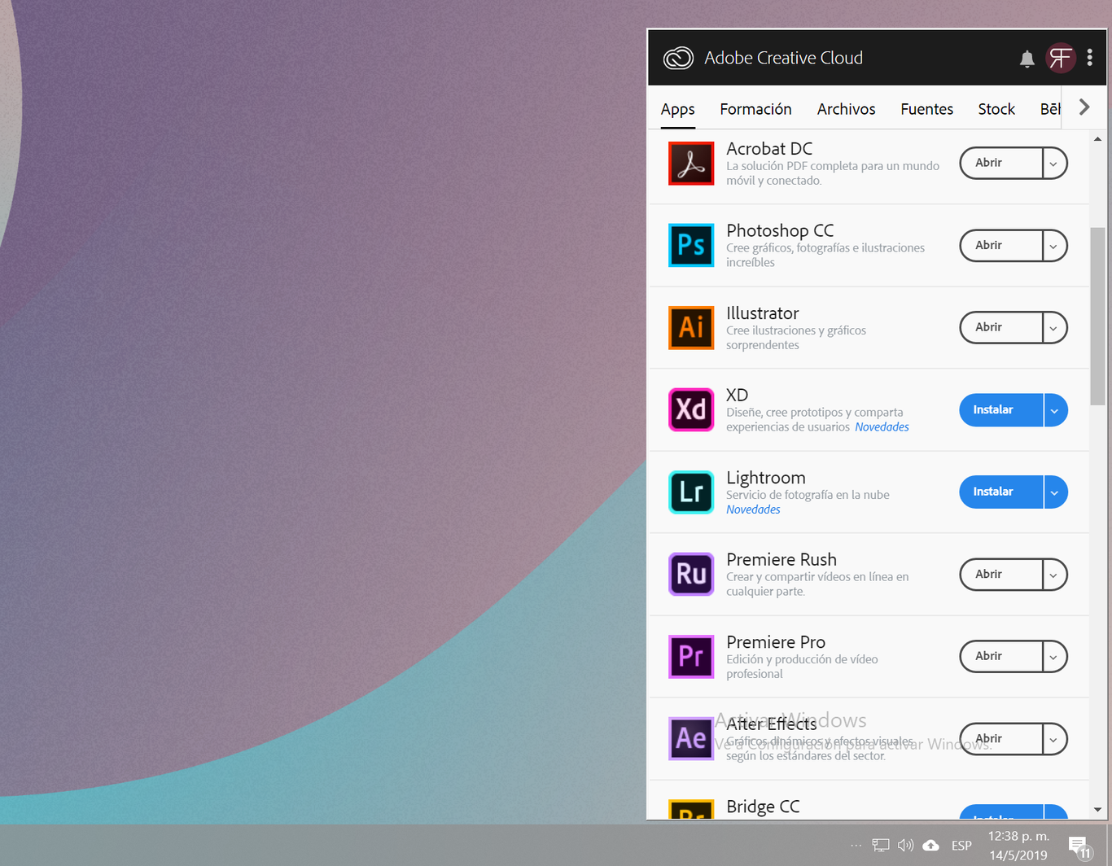
Task: Click the Photoshop CC app icon
Action: point(690,245)
